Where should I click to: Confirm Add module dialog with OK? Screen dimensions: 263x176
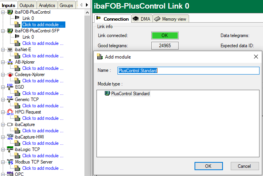click(x=209, y=166)
